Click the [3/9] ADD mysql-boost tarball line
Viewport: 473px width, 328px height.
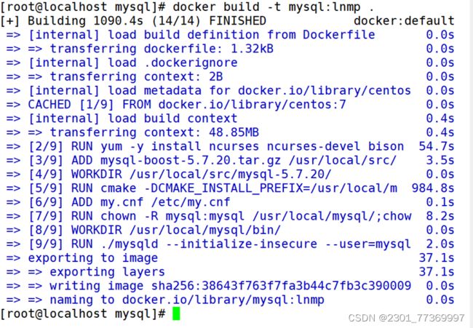231,161
